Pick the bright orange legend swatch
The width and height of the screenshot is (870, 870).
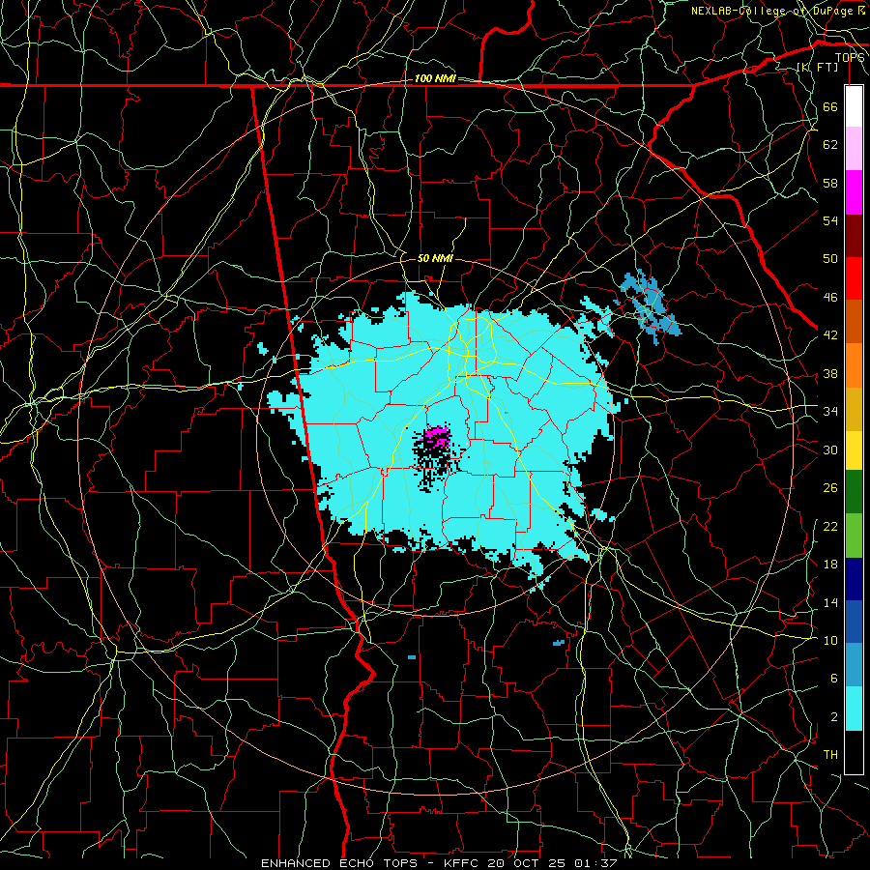(x=854, y=365)
